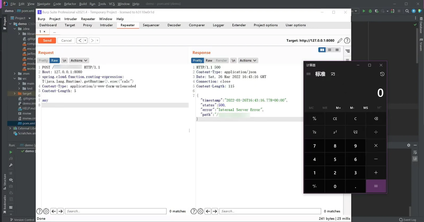
Task: Open the Inspector panel icon
Action: [347, 51]
